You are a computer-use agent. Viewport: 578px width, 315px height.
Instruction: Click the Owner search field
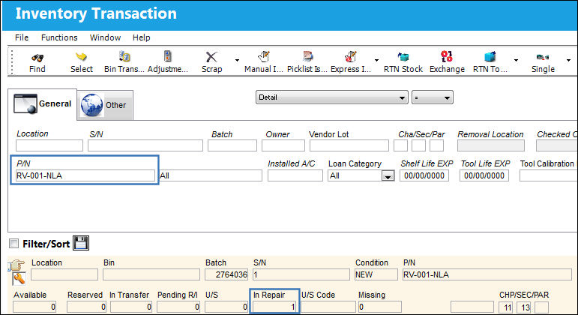point(283,145)
